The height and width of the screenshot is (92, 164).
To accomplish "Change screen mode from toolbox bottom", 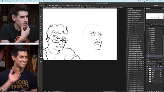I will pos(41,62).
